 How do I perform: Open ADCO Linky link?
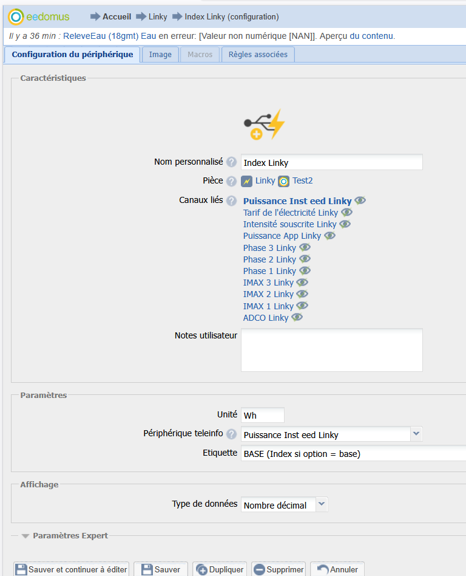pyautogui.click(x=266, y=318)
